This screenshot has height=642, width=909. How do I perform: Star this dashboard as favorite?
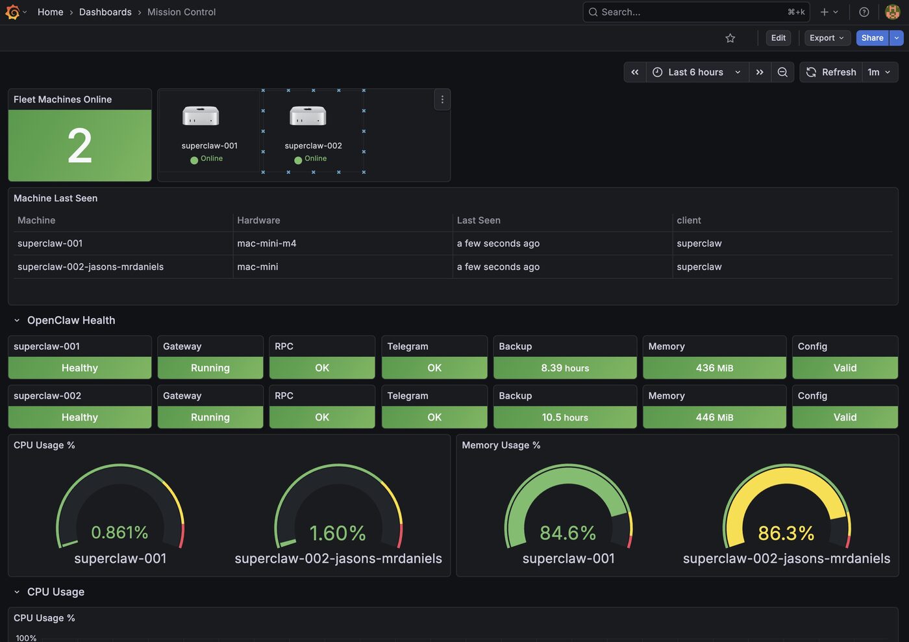(x=730, y=38)
